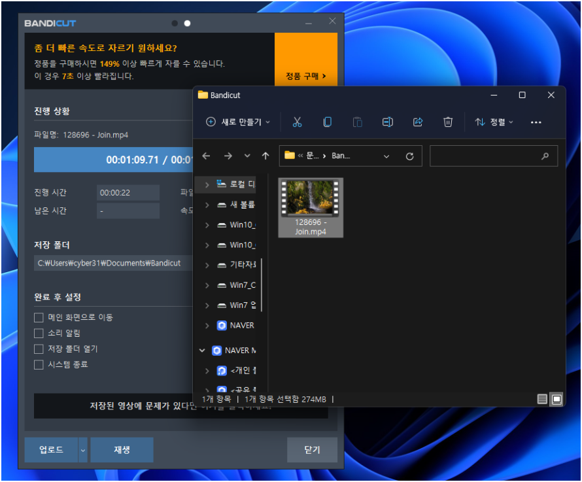Click the Share icon in Explorer toolbar
Viewport: 582px width, 482px height.
(x=418, y=122)
